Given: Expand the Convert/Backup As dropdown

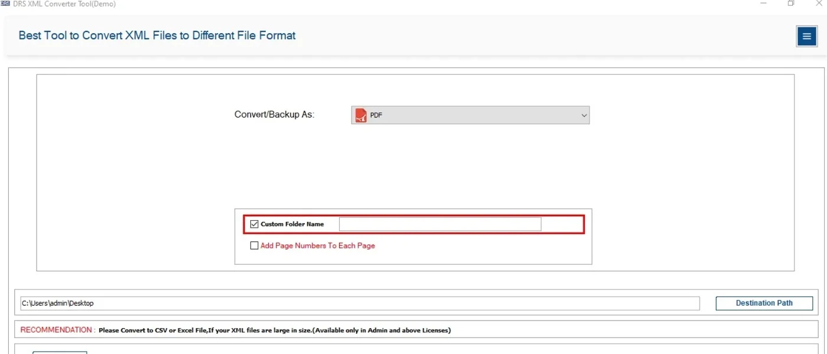Looking at the screenshot, I should click(x=470, y=115).
